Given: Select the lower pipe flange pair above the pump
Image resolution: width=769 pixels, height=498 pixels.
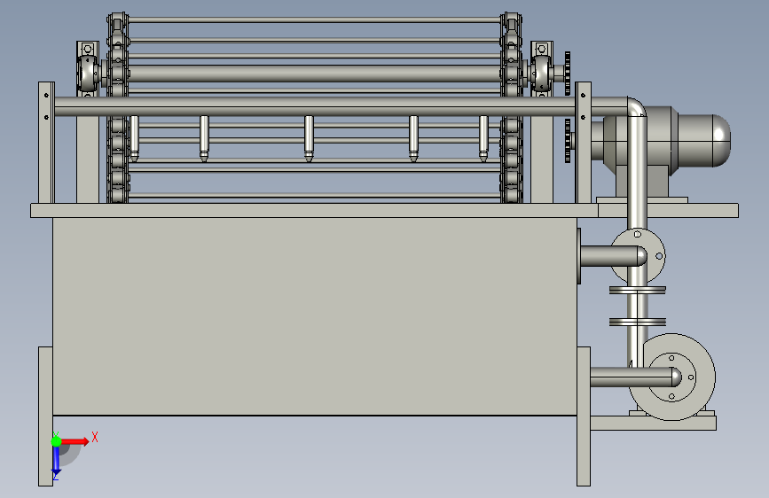Looking at the screenshot, I should coord(638,322).
